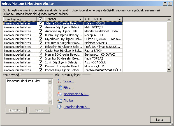Uncheck the İzmir Büyükşehir row checkbox
The height and width of the screenshot is (126, 174).
tap(41, 62)
